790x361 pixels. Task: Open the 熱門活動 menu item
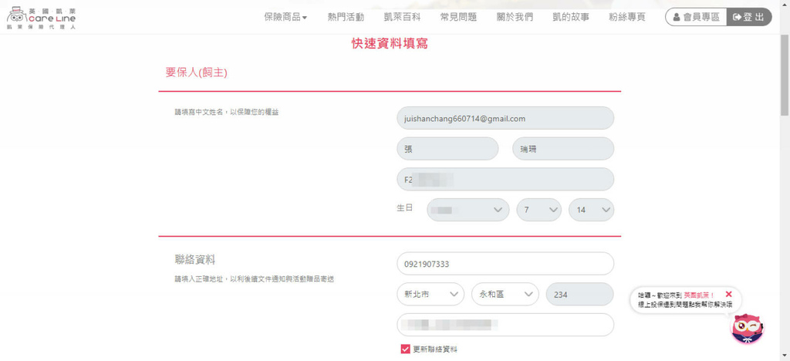pyautogui.click(x=346, y=17)
